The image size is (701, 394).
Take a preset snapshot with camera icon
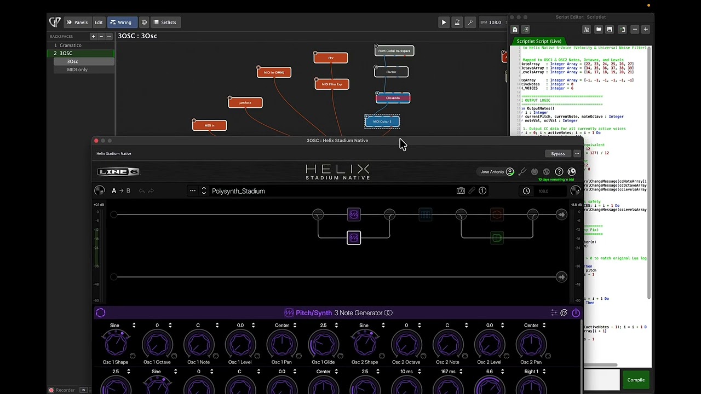[x=461, y=191]
